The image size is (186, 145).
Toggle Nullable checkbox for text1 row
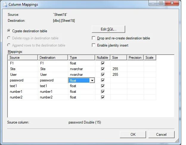point(103,86)
